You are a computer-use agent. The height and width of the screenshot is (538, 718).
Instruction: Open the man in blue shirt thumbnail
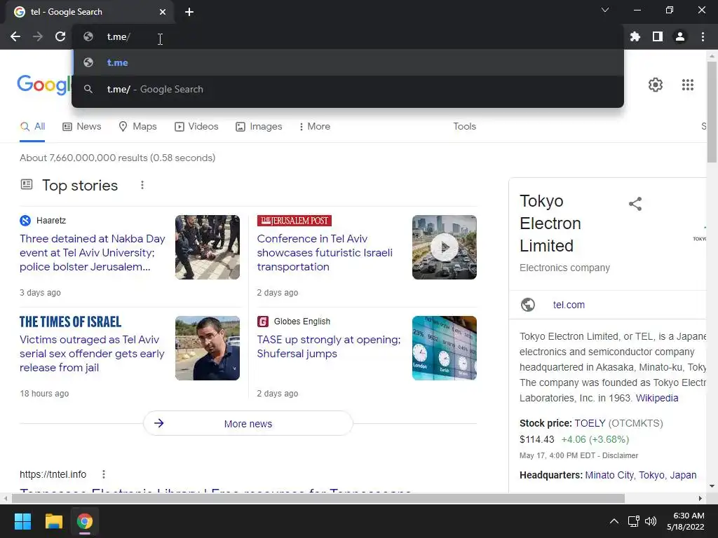[x=208, y=348]
